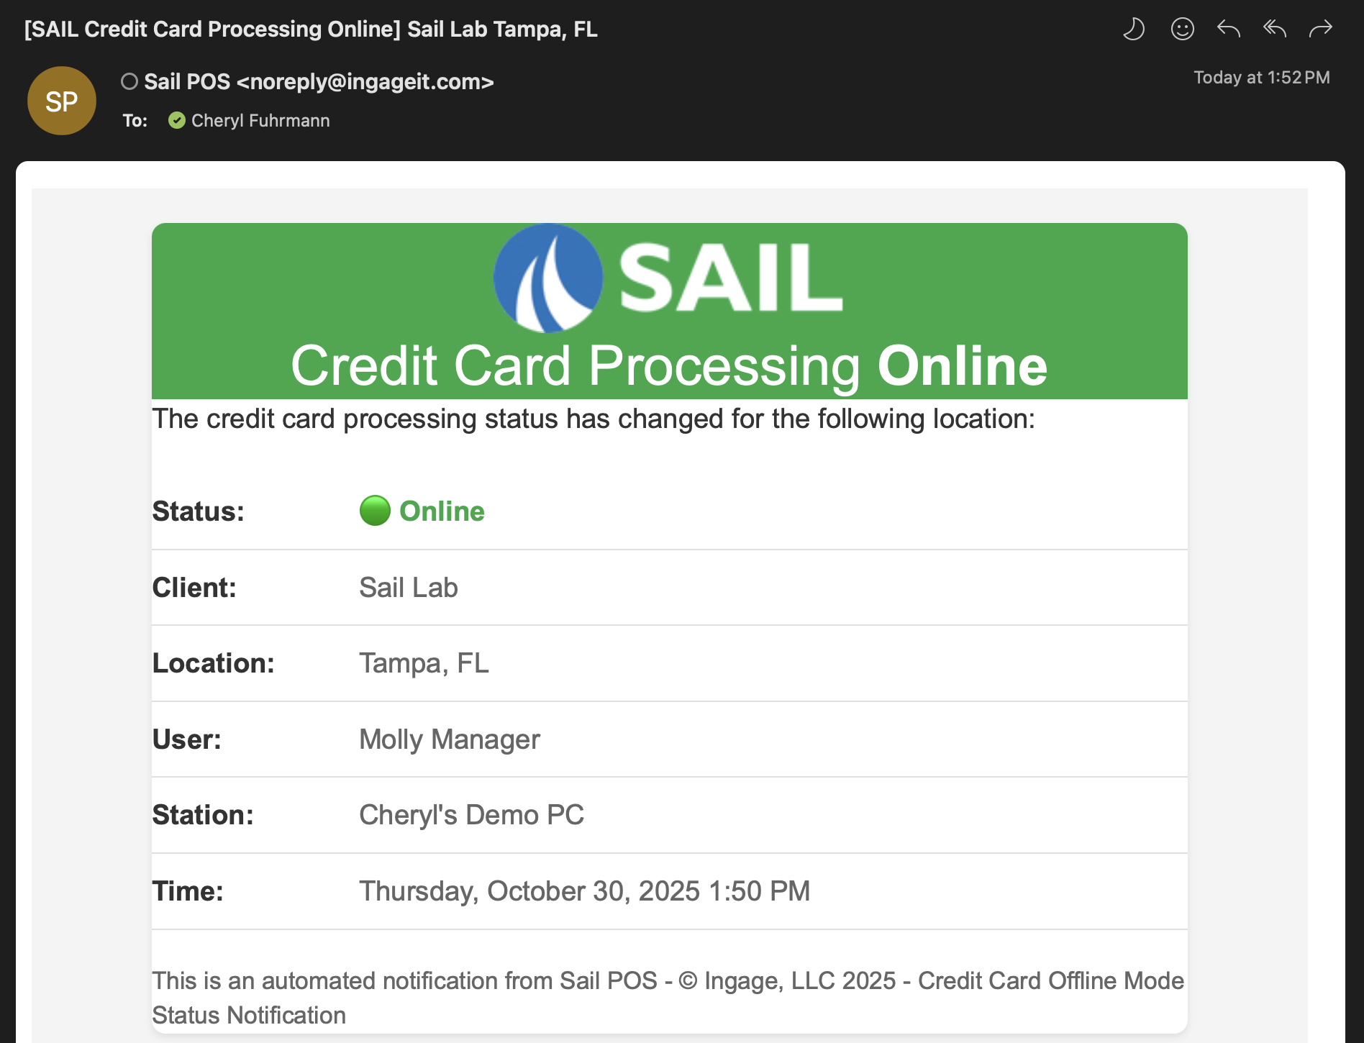1364x1043 pixels.
Task: Click the Cheryl's Demo PC station value
Action: (x=471, y=815)
